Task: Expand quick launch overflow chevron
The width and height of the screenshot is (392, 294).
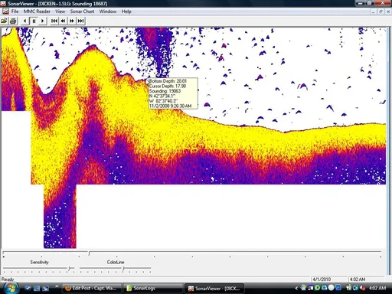Action: tap(57, 286)
